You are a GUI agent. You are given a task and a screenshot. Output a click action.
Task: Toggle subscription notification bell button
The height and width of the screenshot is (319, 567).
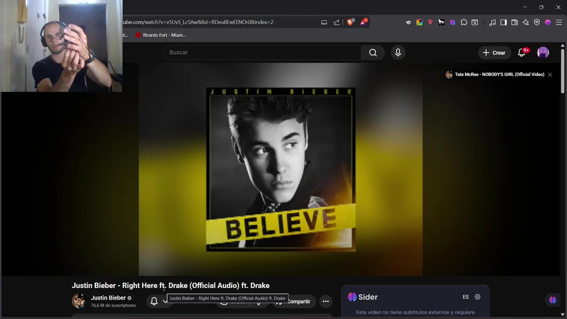pyautogui.click(x=154, y=301)
